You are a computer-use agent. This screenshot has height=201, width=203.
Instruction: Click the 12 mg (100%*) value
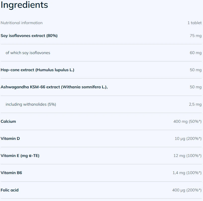187,156
